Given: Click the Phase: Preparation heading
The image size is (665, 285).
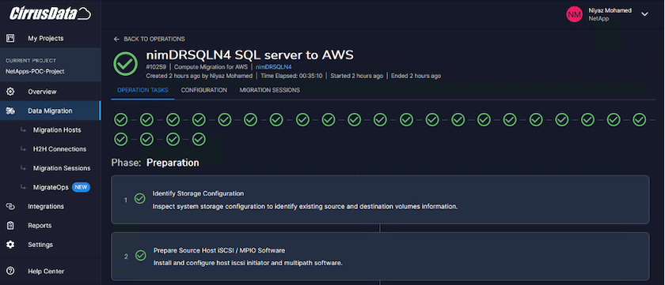Looking at the screenshot, I should (x=155, y=163).
